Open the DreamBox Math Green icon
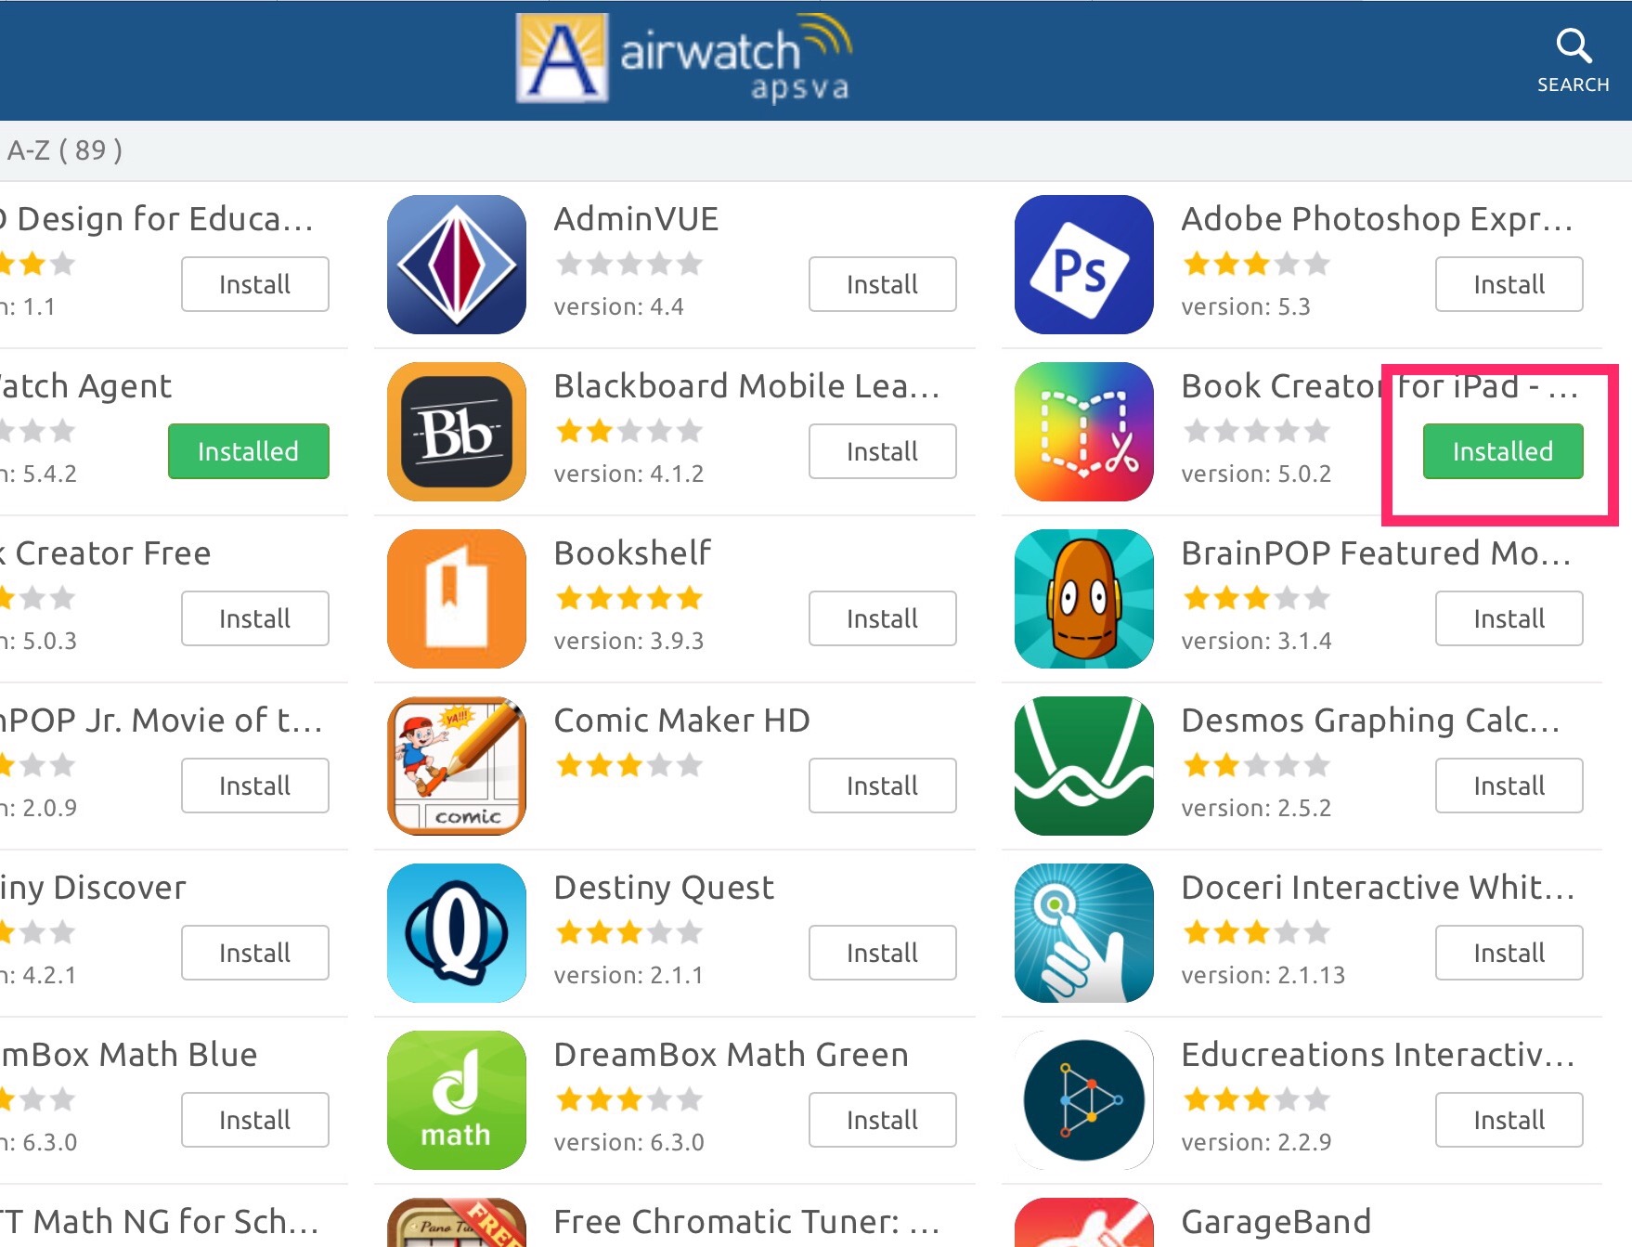The image size is (1632, 1247). (456, 1100)
